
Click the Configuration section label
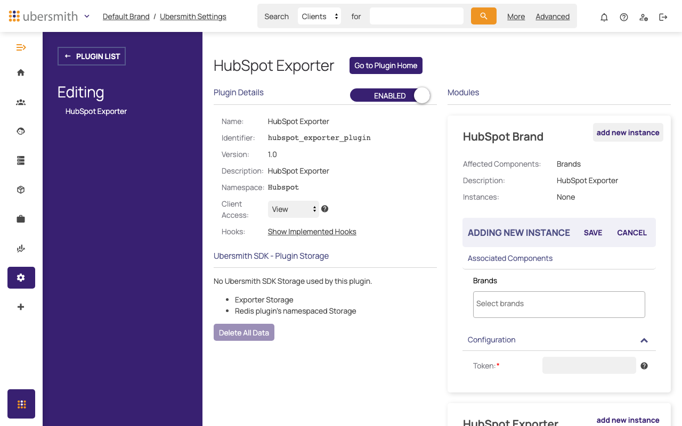coord(491,340)
